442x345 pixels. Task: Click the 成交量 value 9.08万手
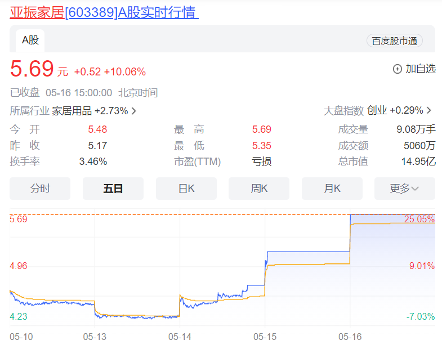[416, 129]
